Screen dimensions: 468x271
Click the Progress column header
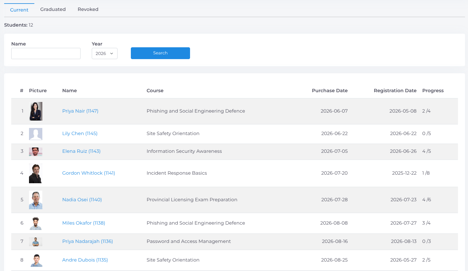point(433,91)
